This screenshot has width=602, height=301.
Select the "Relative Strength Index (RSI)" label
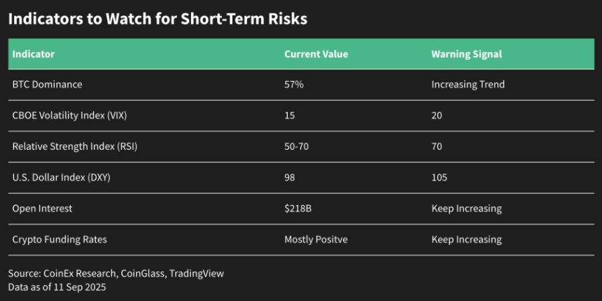(x=73, y=146)
